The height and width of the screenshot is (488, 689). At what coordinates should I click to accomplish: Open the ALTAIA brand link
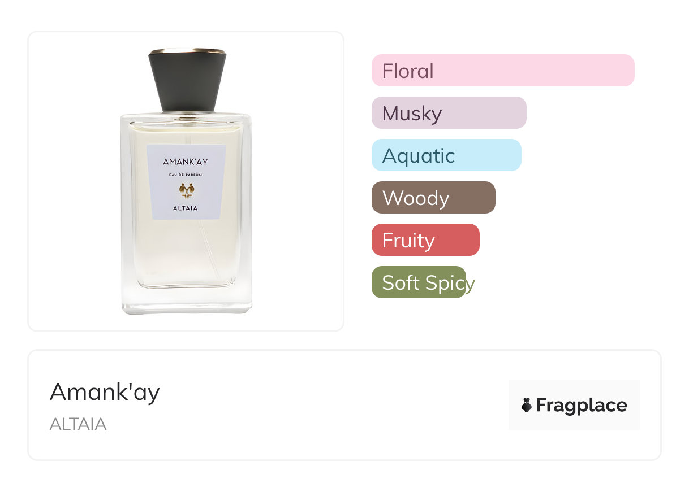click(78, 424)
